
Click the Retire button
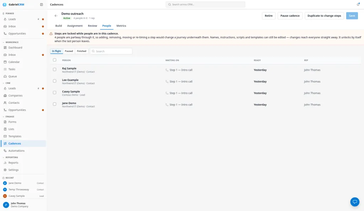269,16
